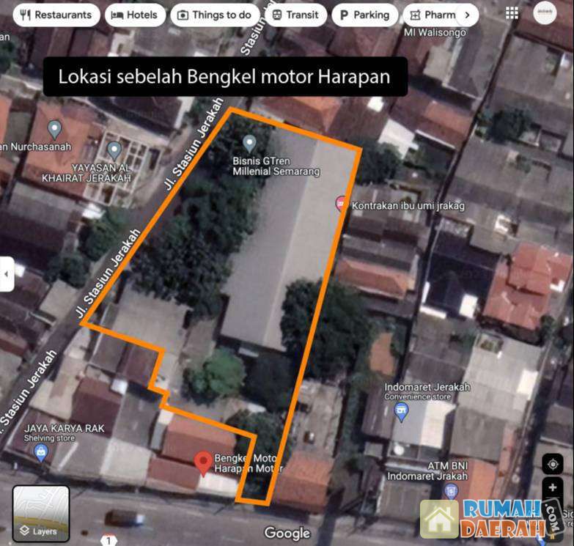Click the red Bengkel Motor Harapan pin
574x546 pixels.
click(203, 463)
